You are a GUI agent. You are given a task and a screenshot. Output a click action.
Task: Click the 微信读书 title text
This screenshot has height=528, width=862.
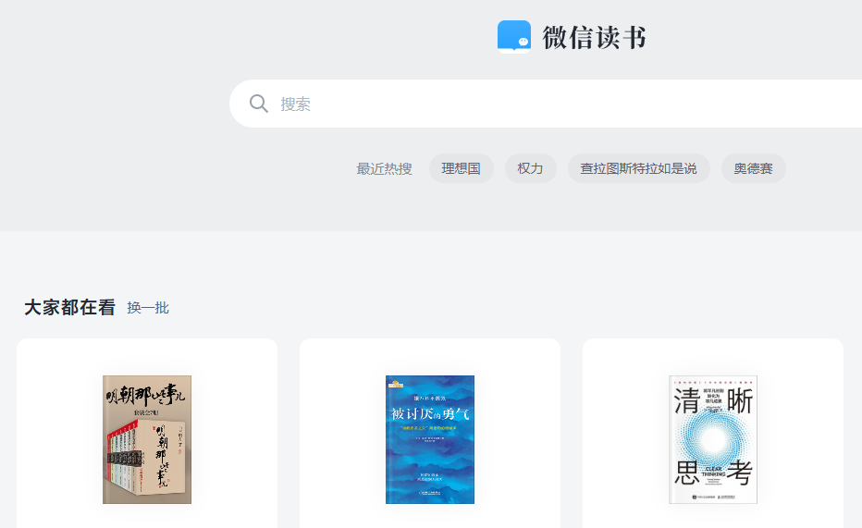click(x=595, y=37)
